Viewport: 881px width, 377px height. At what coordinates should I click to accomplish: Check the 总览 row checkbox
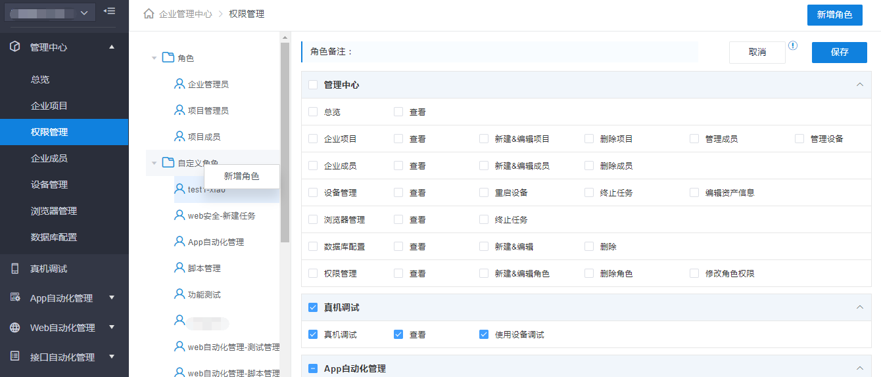[x=313, y=112]
